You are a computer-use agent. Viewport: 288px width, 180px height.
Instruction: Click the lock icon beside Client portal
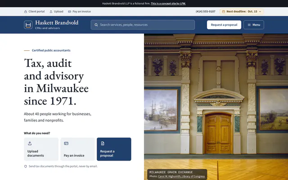[x=26, y=12]
